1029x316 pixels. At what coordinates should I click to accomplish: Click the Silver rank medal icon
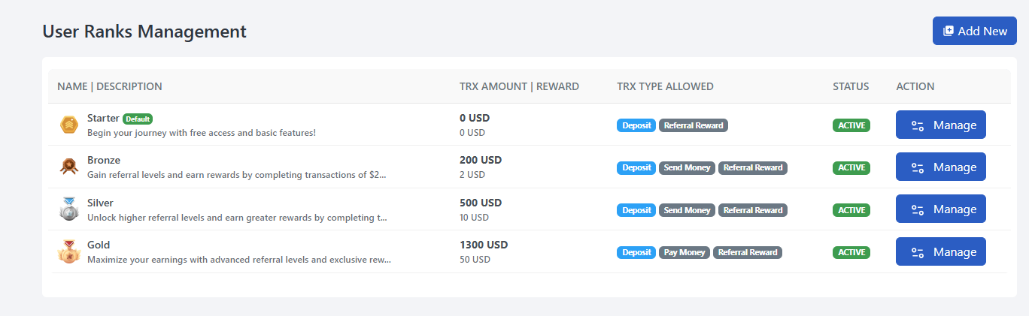69,209
